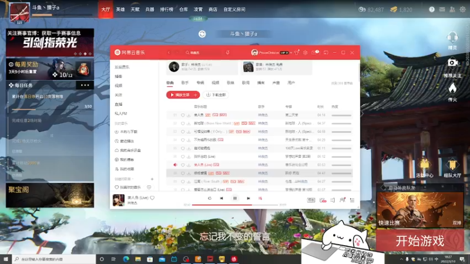The image size is (470, 264).
Task: Switch to the 歌单 search tab
Action: (230, 83)
